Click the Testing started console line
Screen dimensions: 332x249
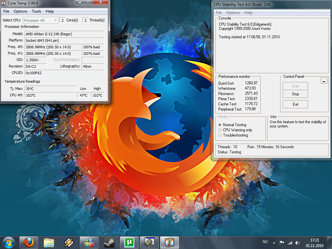tap(249, 37)
